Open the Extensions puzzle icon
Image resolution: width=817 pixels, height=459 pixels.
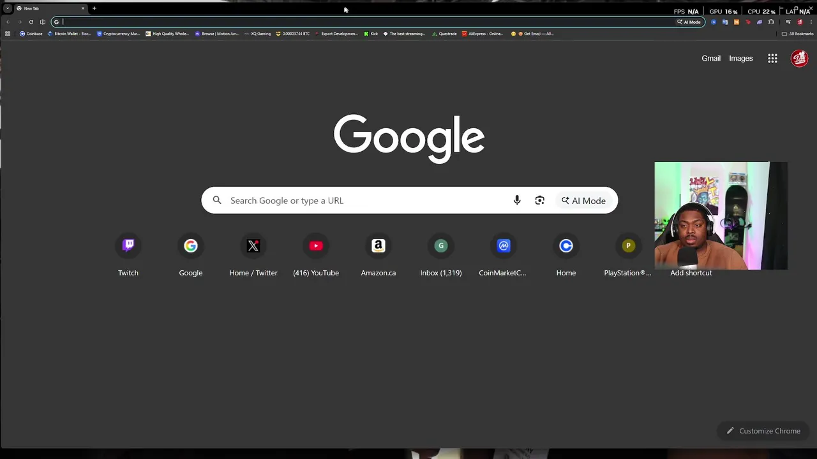click(x=771, y=22)
